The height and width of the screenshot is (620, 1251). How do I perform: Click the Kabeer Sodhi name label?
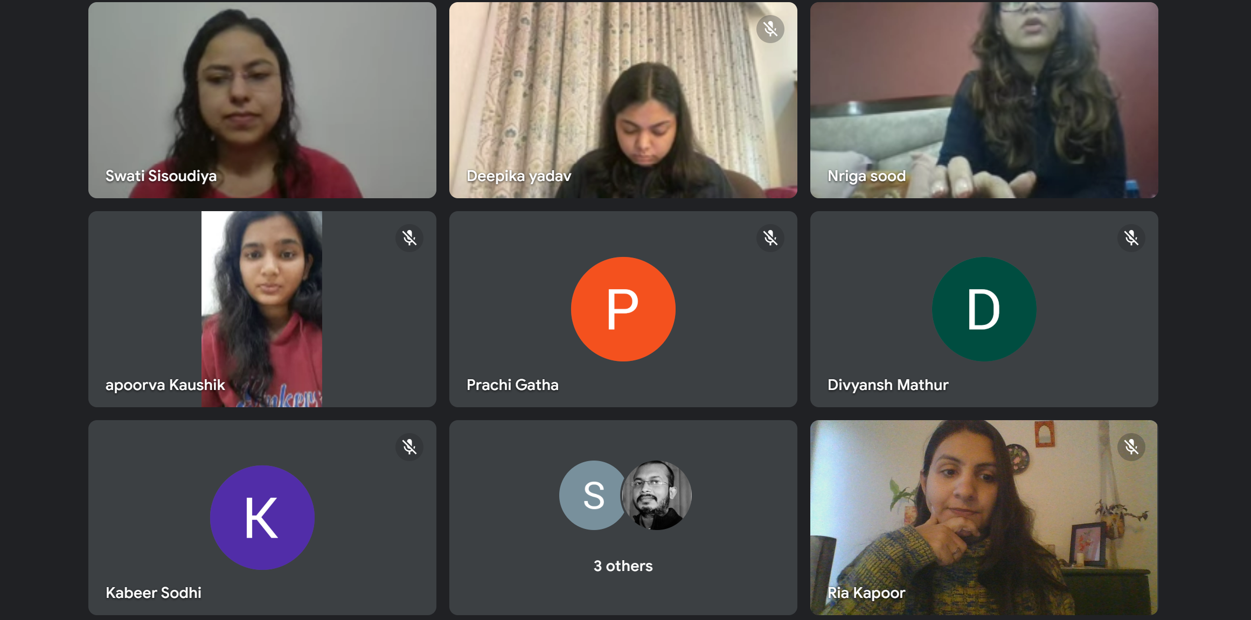coord(154,593)
